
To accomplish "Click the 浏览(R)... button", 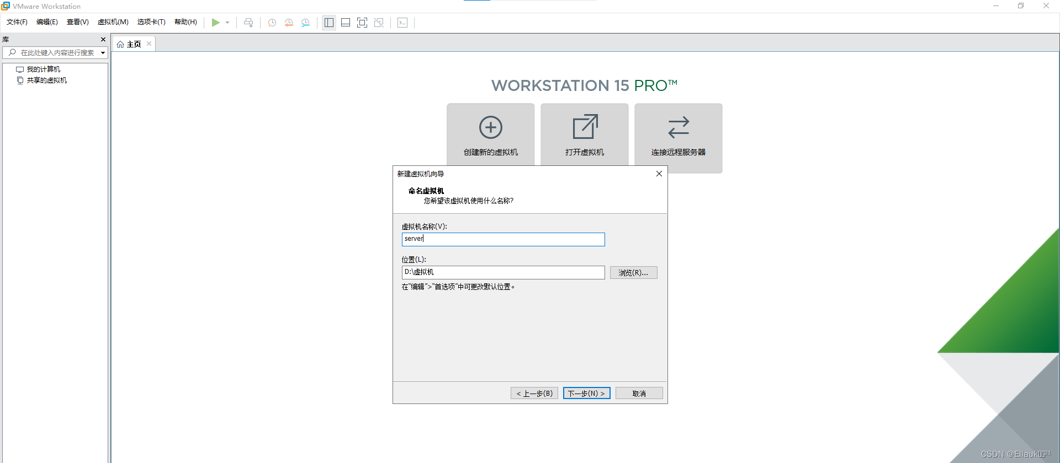I will [634, 273].
